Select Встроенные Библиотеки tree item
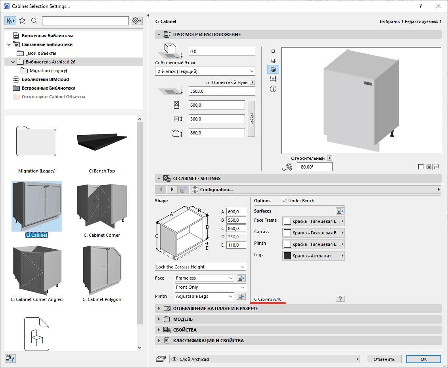 [x=49, y=88]
